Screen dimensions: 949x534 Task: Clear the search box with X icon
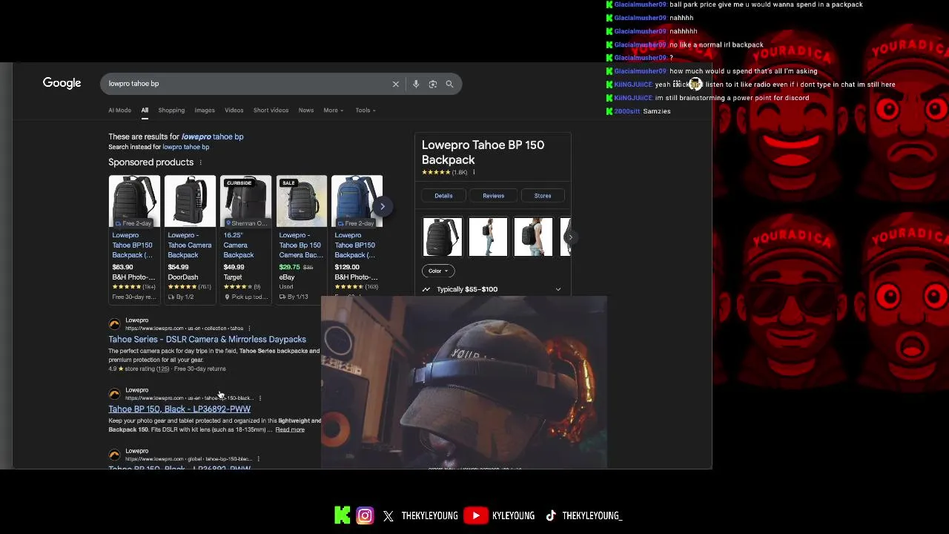pos(396,84)
